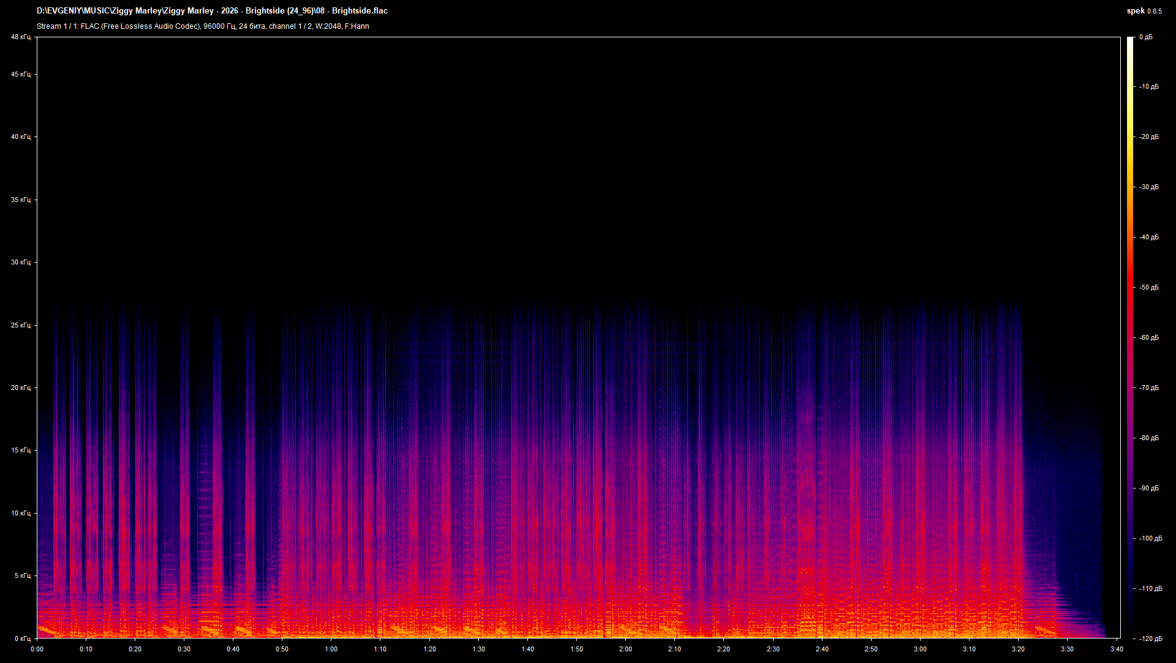Click the 2:40 time axis label
This screenshot has height=663, width=1176.
click(x=822, y=650)
